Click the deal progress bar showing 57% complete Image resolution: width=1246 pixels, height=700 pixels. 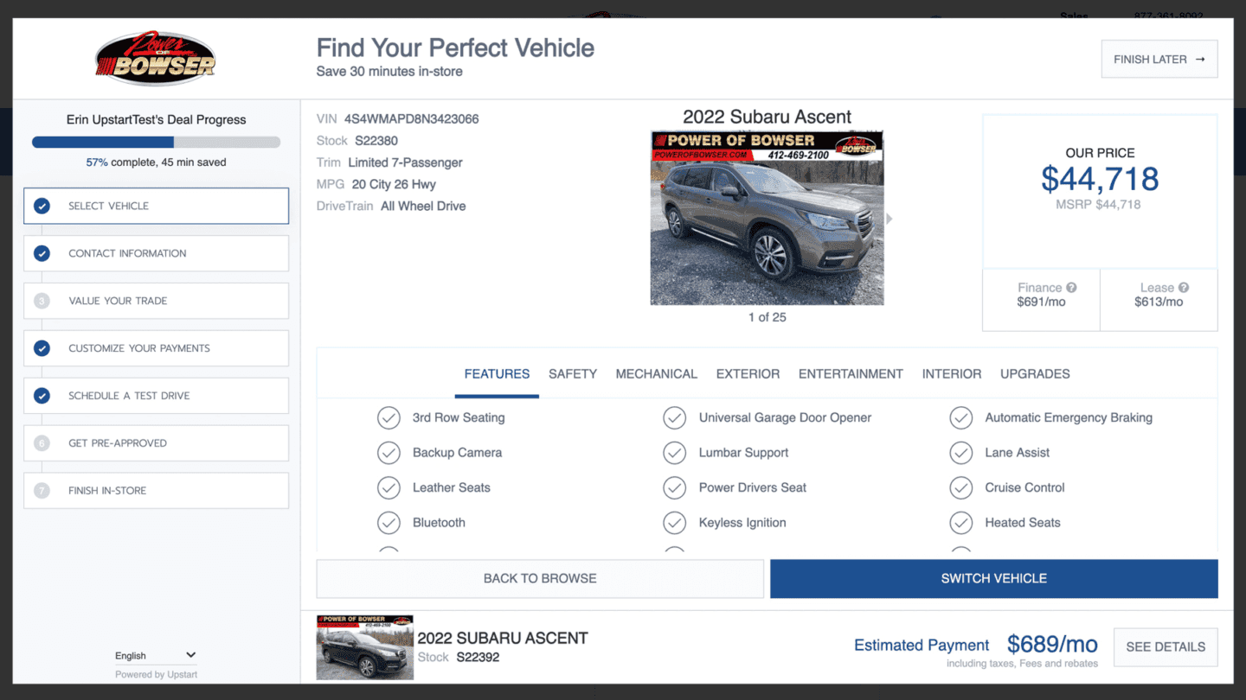coord(156,140)
